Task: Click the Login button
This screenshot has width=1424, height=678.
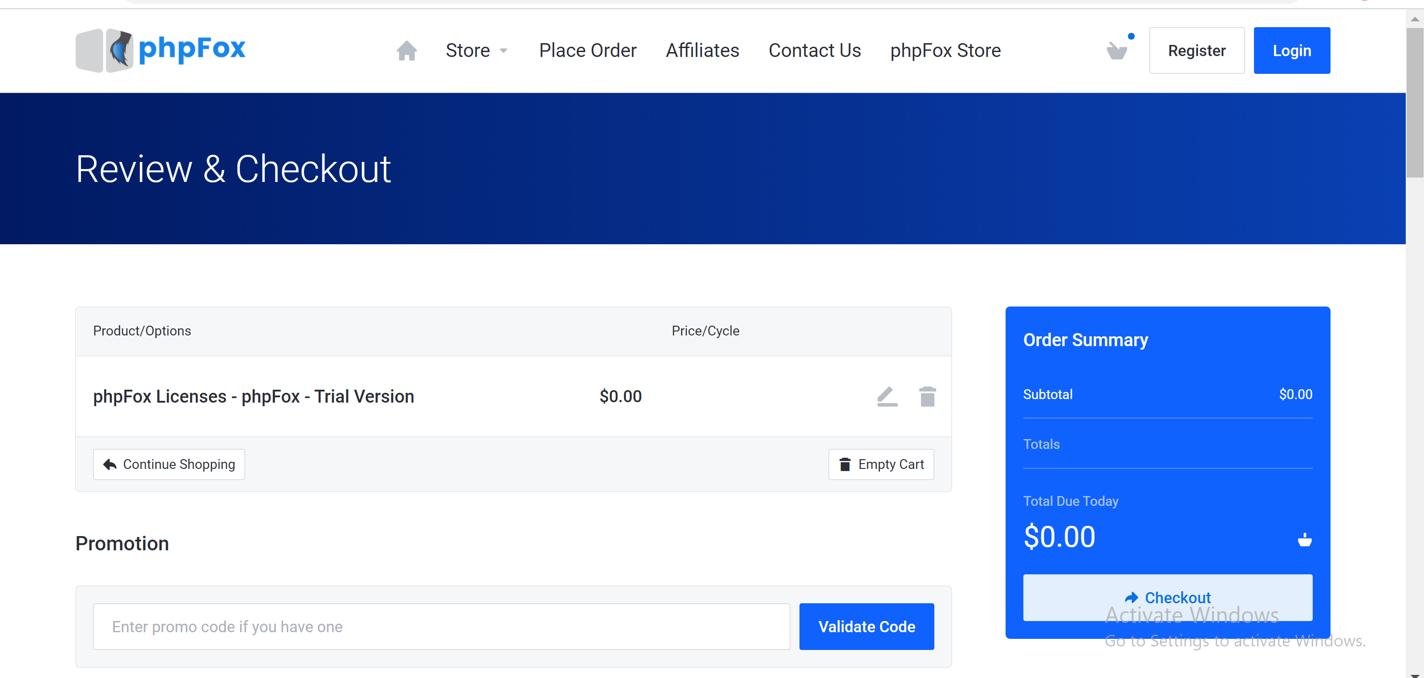Action: [x=1292, y=50]
